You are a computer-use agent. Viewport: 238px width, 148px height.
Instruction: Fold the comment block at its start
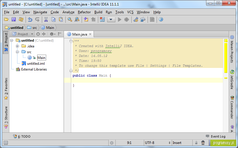point(71,41)
